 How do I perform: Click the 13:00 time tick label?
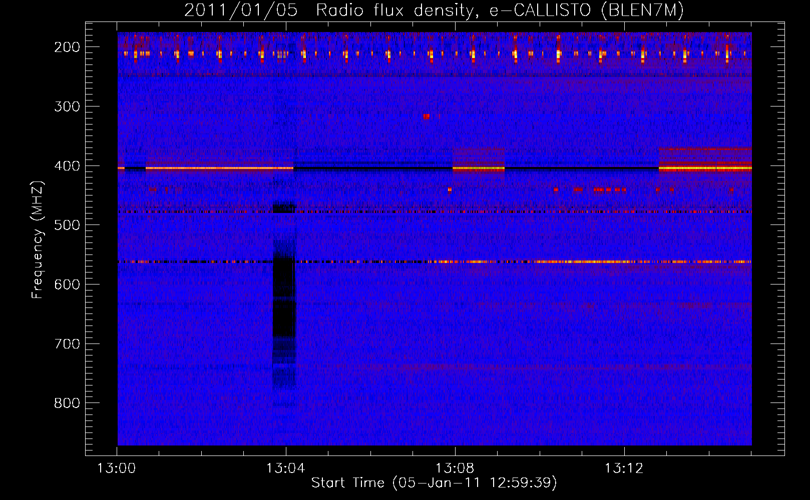coord(117,468)
